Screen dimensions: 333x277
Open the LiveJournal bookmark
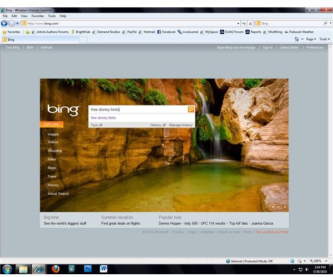pos(188,32)
